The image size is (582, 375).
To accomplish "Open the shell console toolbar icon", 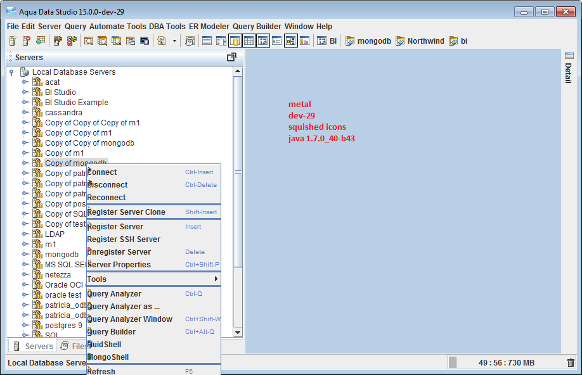I will 145,41.
